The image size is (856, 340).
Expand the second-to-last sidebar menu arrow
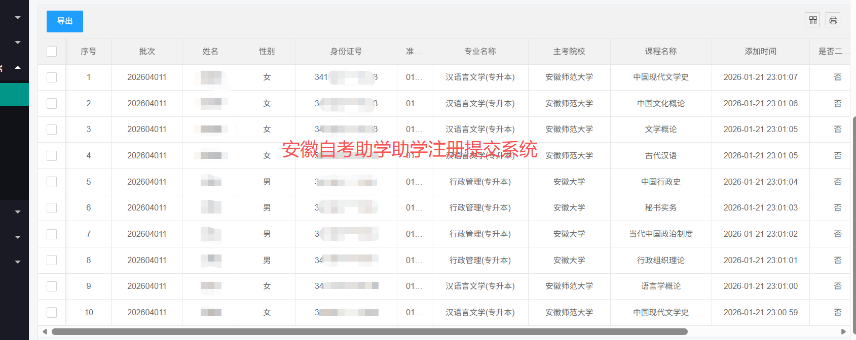tap(18, 237)
